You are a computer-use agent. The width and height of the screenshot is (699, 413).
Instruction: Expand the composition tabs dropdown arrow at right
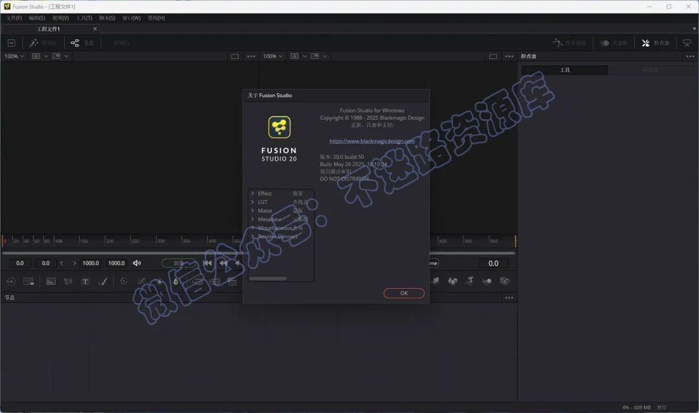coord(694,29)
